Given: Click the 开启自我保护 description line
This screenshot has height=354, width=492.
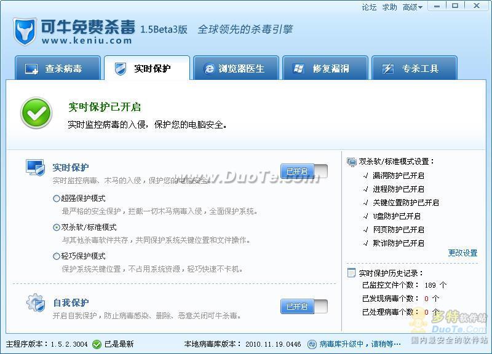Looking at the screenshot, I should 146,315.
